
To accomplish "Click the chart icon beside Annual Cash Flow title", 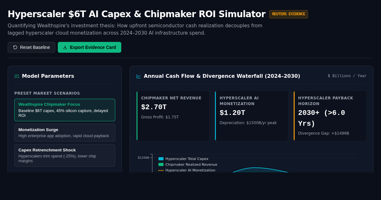I will coord(139,76).
